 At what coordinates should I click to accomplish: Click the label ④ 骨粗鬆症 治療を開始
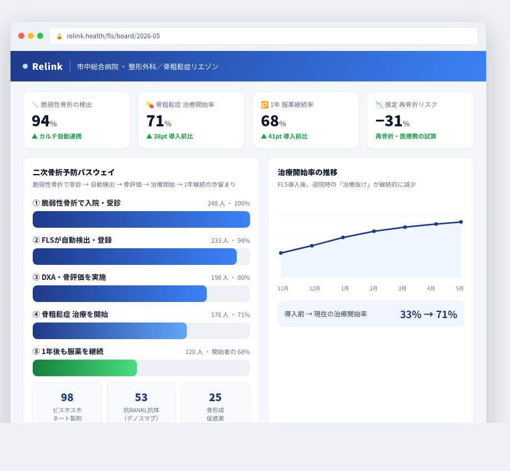click(70, 314)
